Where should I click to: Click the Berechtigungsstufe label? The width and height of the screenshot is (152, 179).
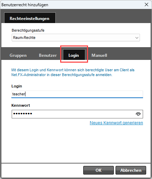(x=28, y=30)
